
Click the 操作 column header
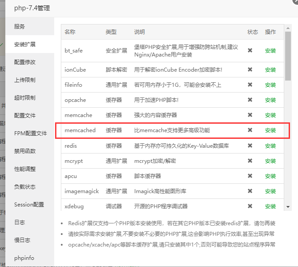(x=270, y=32)
